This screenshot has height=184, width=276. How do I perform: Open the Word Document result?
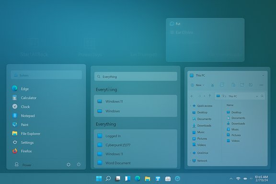[136, 163]
